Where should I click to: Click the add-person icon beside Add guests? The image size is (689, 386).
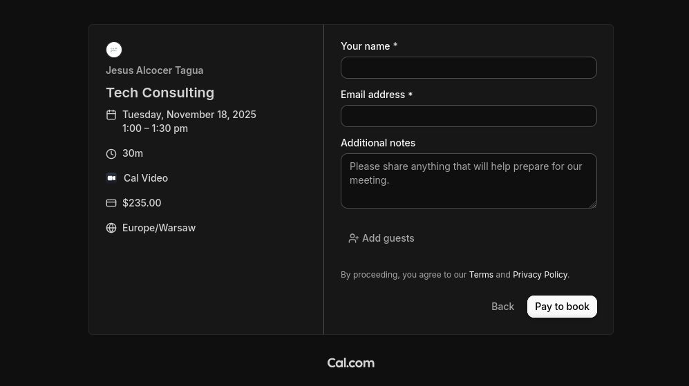click(x=354, y=238)
